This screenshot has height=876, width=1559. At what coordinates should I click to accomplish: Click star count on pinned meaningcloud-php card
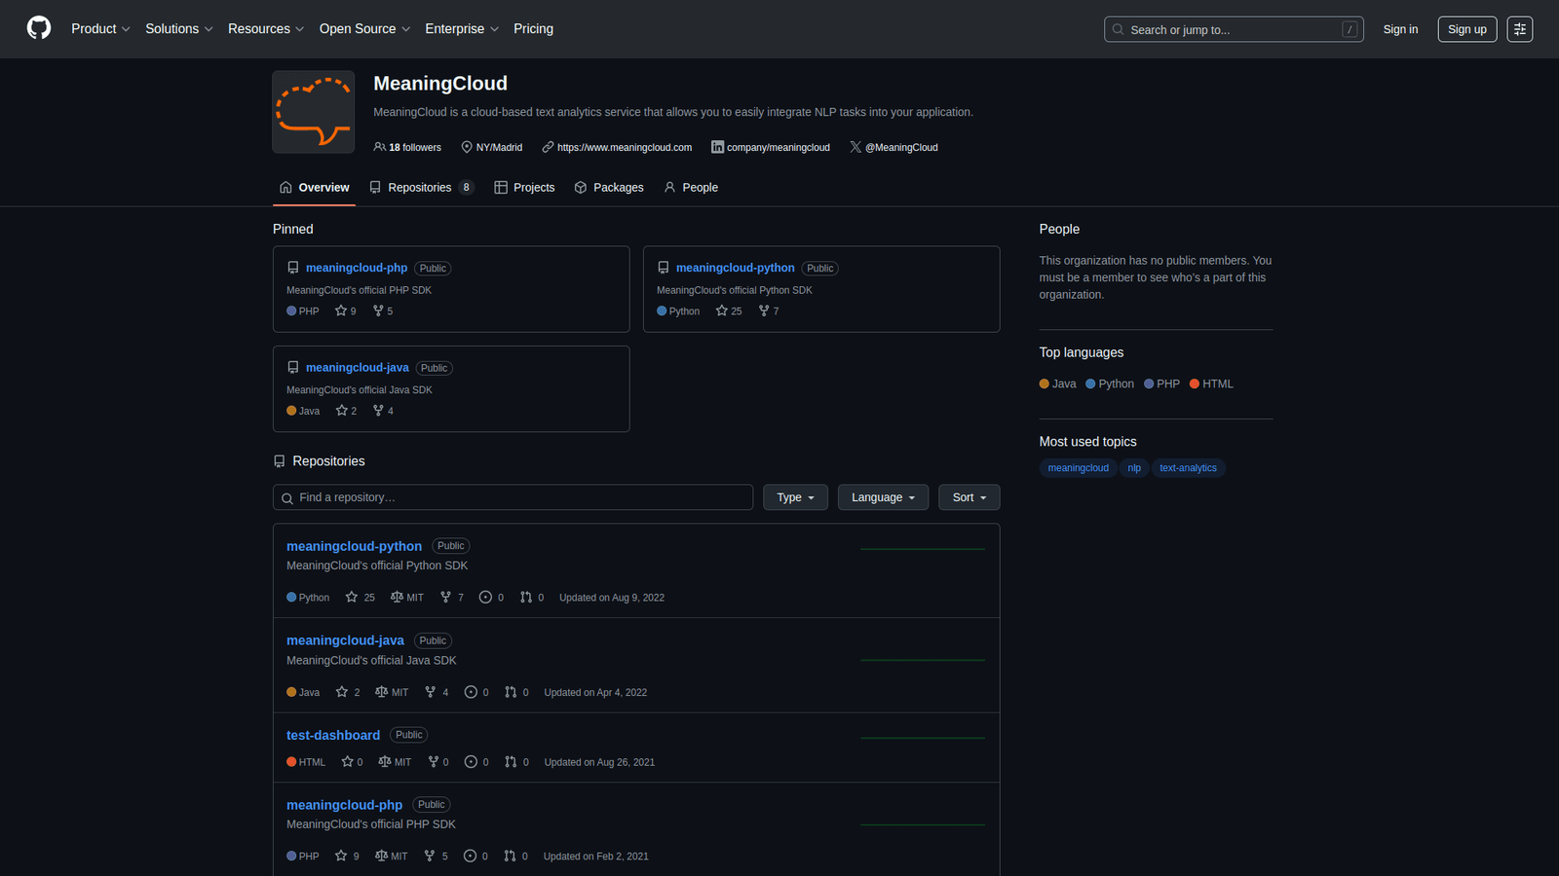pyautogui.click(x=346, y=311)
